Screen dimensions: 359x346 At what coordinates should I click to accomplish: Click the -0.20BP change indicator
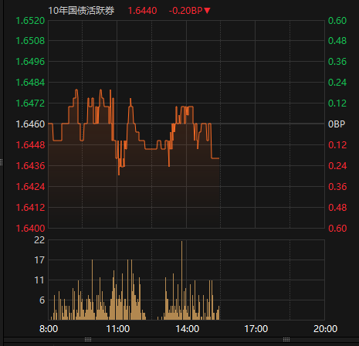click(x=185, y=11)
